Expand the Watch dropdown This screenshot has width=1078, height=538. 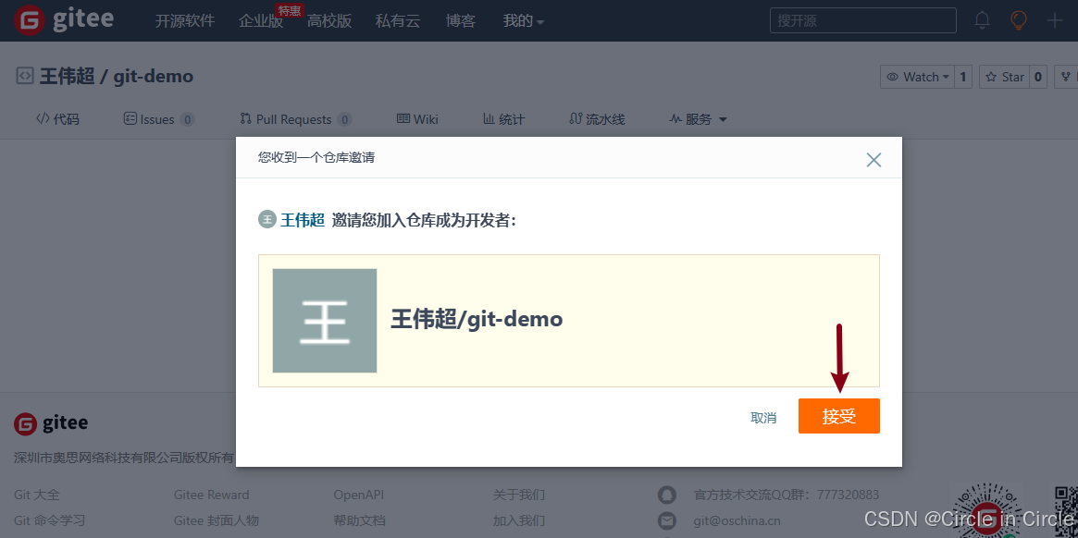pyautogui.click(x=917, y=77)
